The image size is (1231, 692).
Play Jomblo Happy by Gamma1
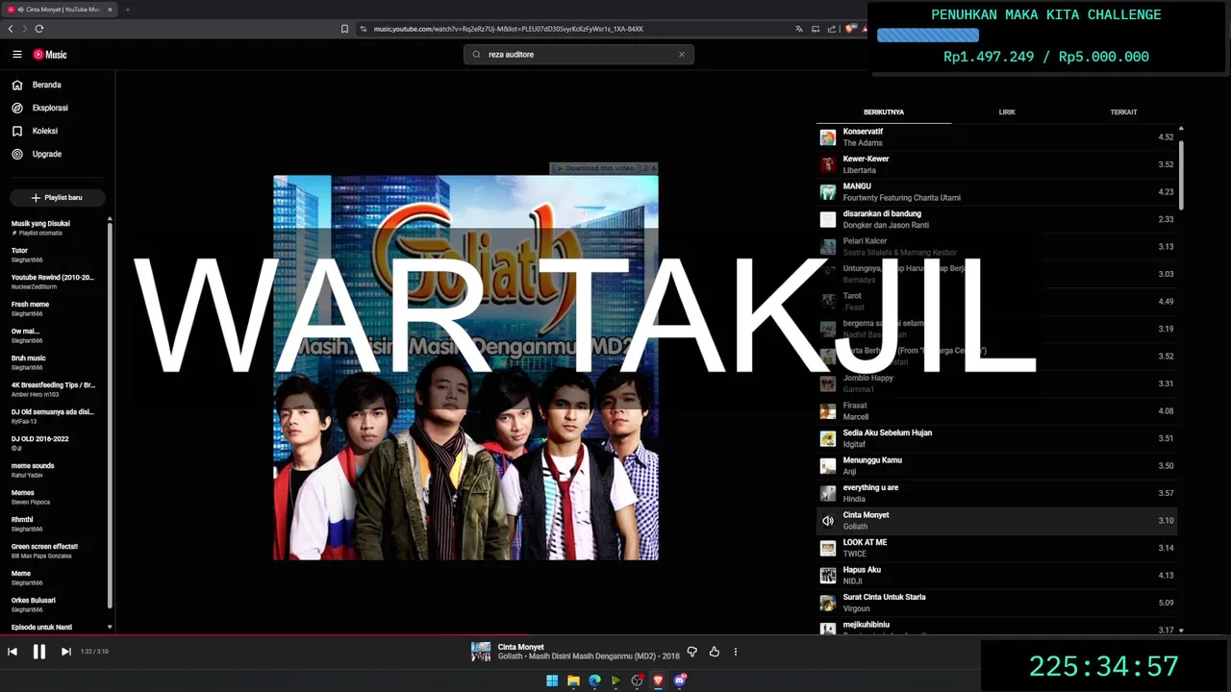tap(996, 383)
